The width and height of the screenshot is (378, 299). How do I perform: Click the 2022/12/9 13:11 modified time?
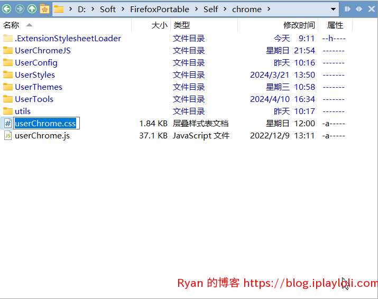coord(282,136)
